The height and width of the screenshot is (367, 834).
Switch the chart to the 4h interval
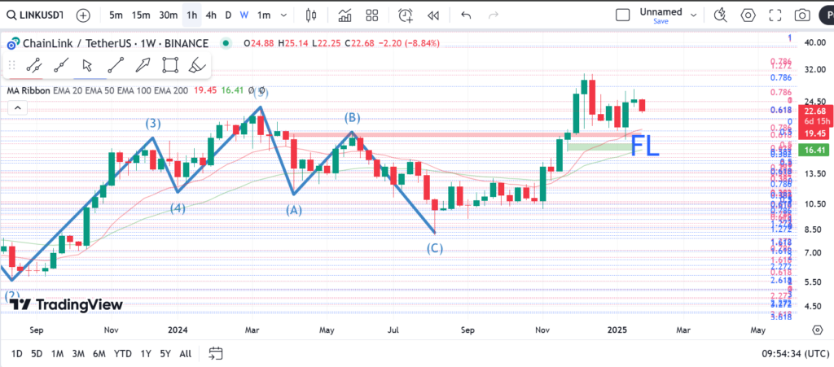pyautogui.click(x=211, y=15)
